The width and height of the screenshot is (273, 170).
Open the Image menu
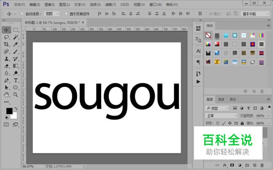coord(50,5)
